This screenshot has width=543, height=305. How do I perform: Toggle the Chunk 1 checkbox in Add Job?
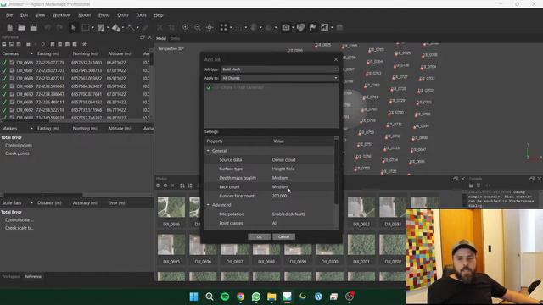209,88
